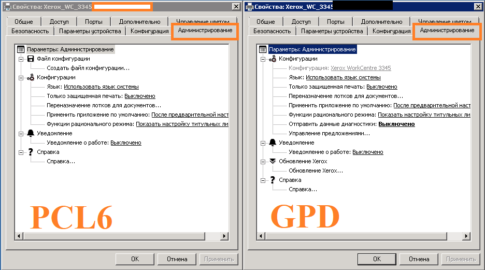The height and width of the screenshot is (270, 485).
Task: Click the question mark Справка icon in GPD window
Action: [273, 180]
